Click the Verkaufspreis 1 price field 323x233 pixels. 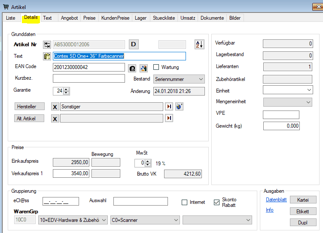click(x=71, y=173)
